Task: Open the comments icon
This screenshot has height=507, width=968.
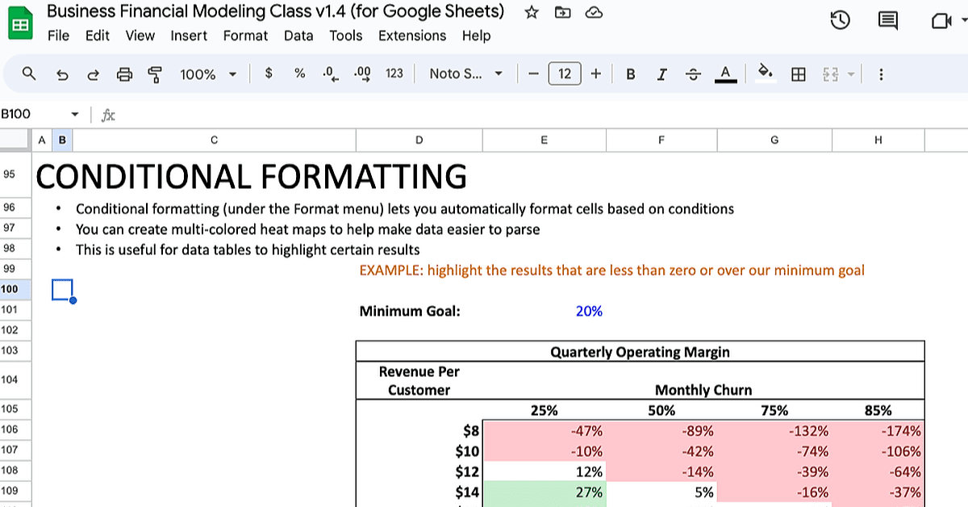Action: click(888, 21)
